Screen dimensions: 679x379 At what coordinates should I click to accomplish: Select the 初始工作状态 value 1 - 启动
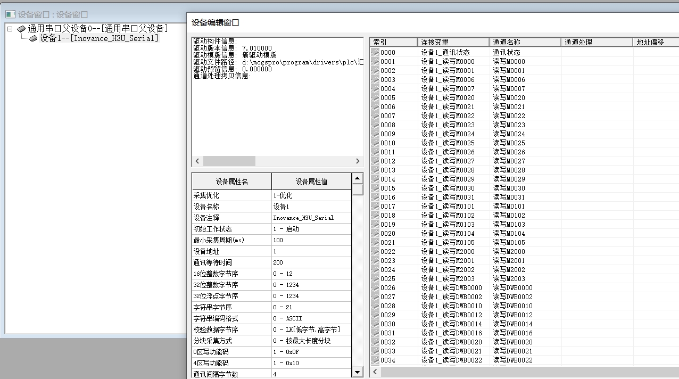pos(311,229)
